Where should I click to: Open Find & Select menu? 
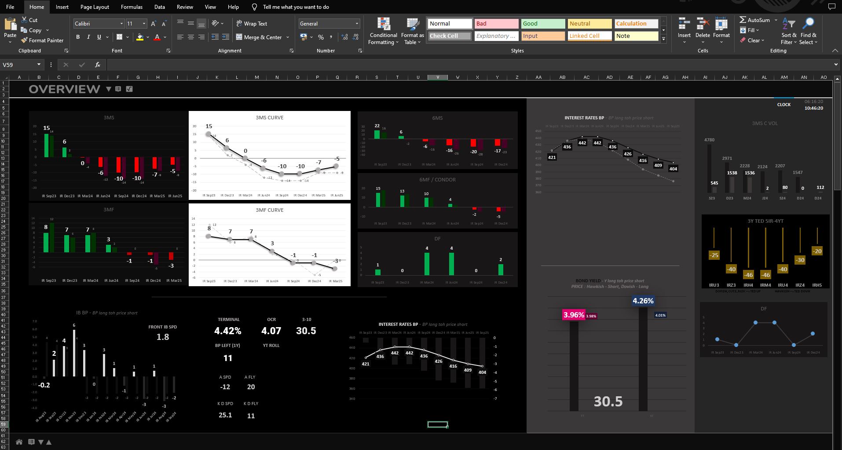pos(808,31)
